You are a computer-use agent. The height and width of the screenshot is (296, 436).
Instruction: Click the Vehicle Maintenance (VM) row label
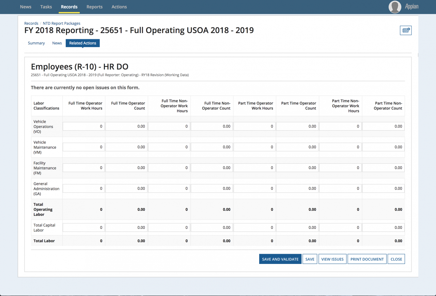click(45, 147)
